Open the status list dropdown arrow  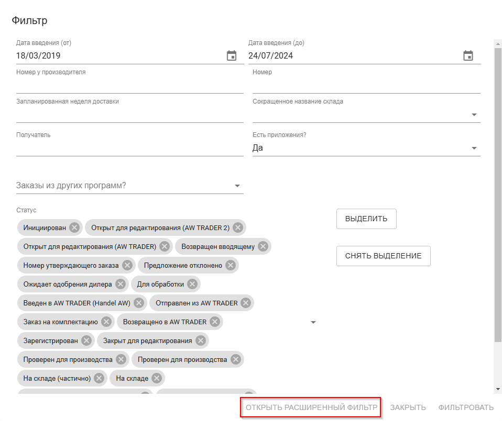(313, 322)
